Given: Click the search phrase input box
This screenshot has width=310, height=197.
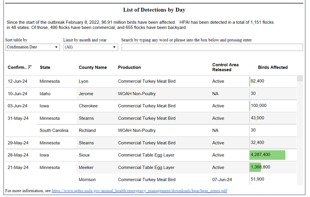Looking at the screenshot, I should click(x=212, y=47).
